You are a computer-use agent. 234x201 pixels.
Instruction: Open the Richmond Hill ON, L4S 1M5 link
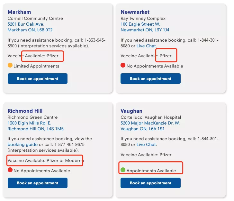tap(35, 129)
